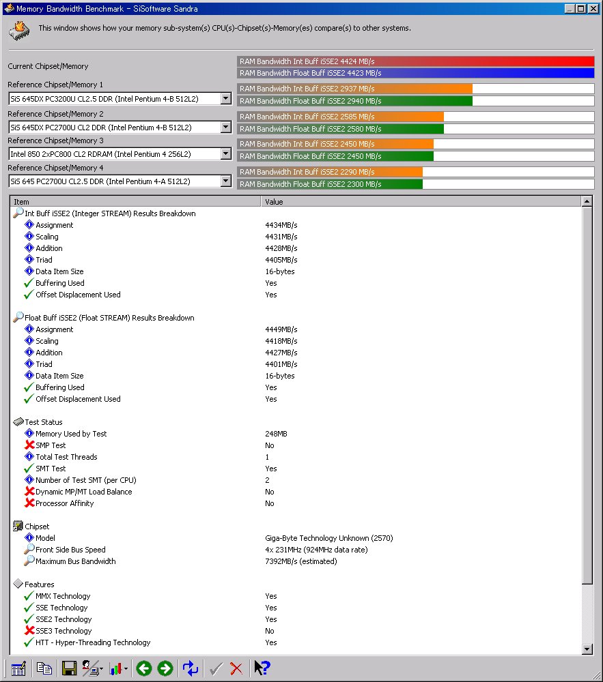Click green check beside HTT Hyper-Threading Technology
Screen dimensions: 603x682
29,642
